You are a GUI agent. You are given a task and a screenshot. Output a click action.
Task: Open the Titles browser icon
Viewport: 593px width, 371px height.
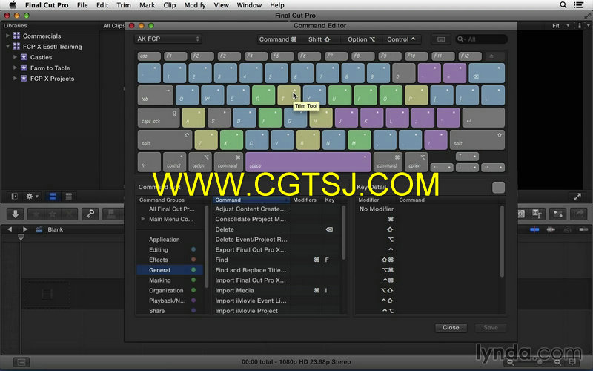tap(537, 214)
